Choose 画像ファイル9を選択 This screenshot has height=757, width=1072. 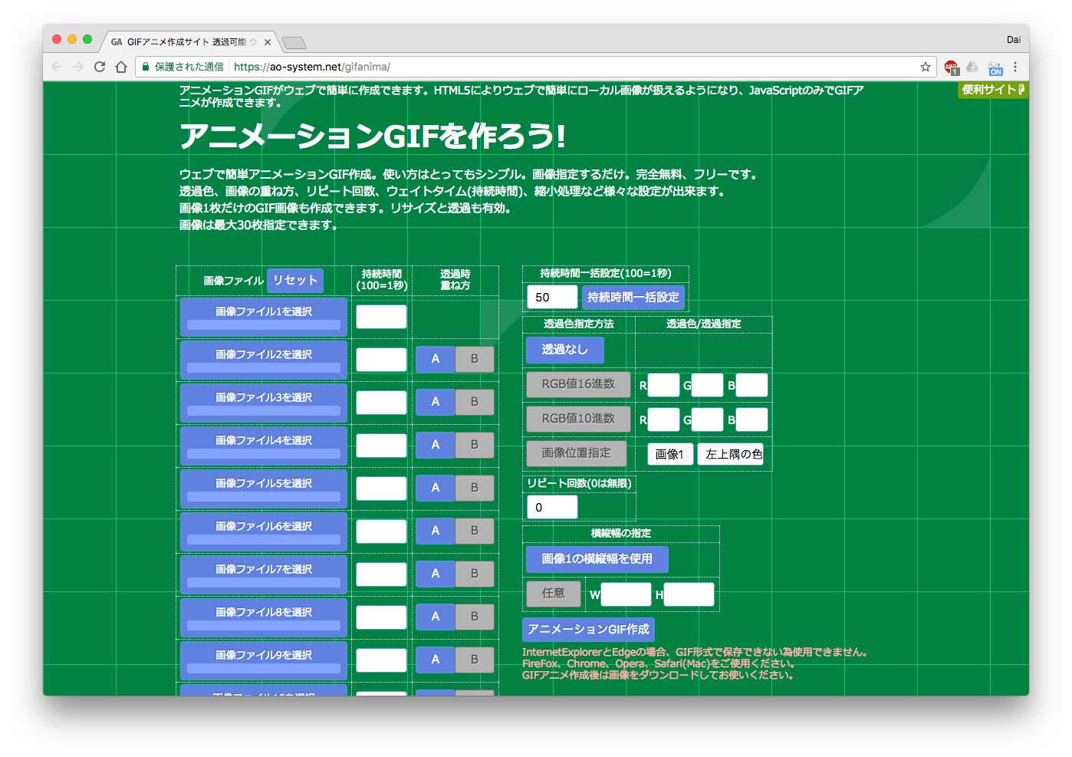tap(264, 661)
